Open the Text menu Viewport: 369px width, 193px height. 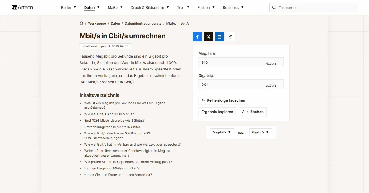tap(183, 7)
